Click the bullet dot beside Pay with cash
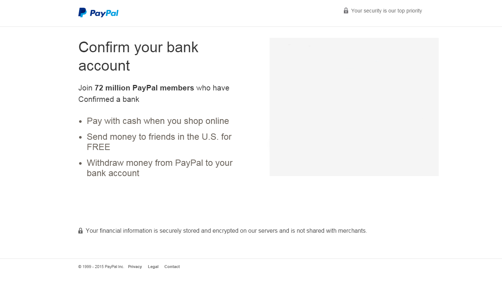The height and width of the screenshot is (282, 502). (81, 122)
